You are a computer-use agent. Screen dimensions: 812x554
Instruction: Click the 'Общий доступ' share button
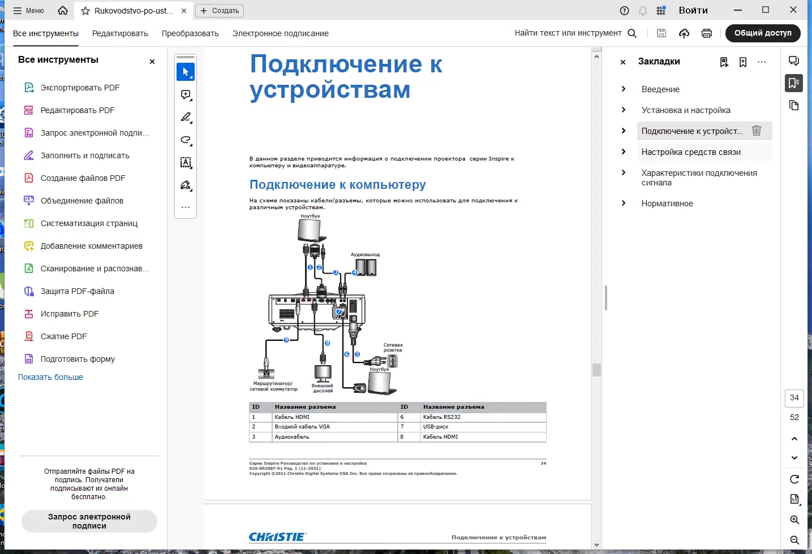click(763, 33)
